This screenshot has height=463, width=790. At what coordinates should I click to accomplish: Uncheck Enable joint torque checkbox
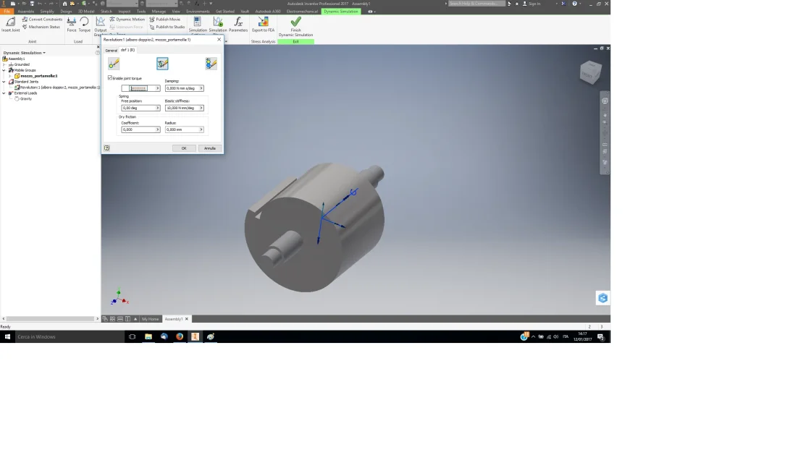click(x=110, y=78)
